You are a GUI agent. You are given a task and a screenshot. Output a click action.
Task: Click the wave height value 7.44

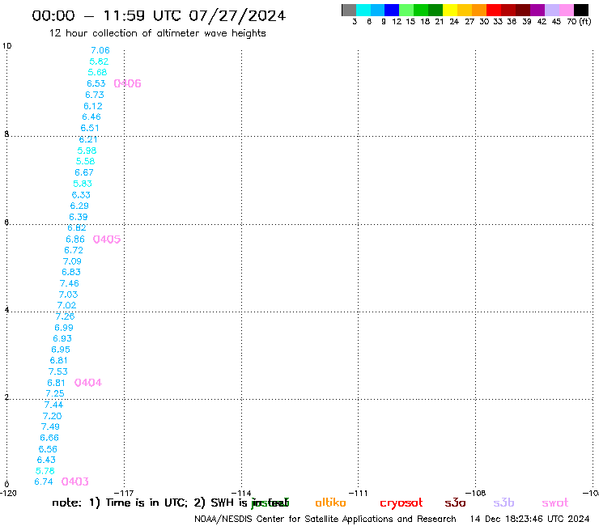tap(53, 405)
